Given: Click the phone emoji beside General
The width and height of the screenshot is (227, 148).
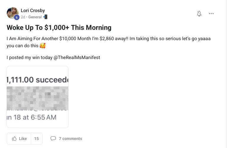Looking at the screenshot, I should pyautogui.click(x=45, y=17).
